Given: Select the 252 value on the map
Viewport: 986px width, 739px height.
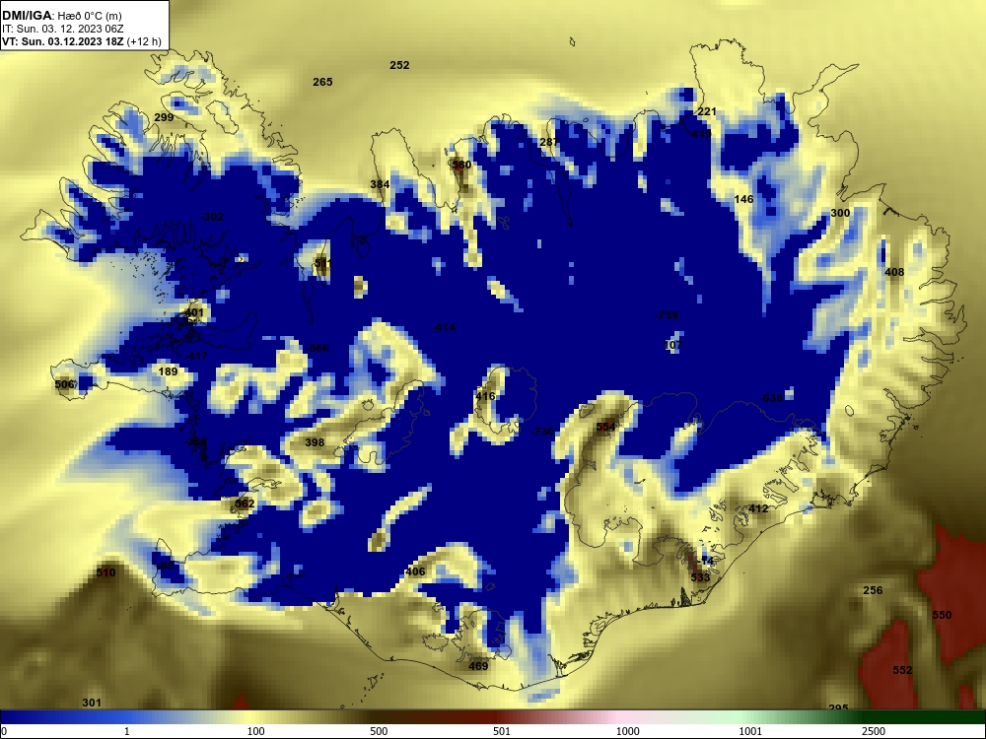Looking at the screenshot, I should click(x=399, y=65).
